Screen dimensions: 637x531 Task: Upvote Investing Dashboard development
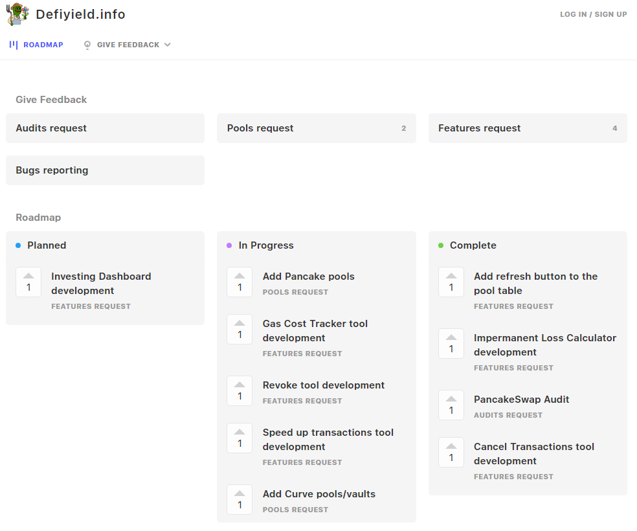(x=28, y=282)
